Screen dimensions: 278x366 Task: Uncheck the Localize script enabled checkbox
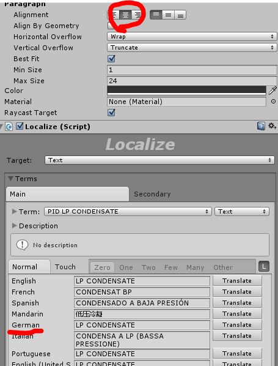pos(20,126)
